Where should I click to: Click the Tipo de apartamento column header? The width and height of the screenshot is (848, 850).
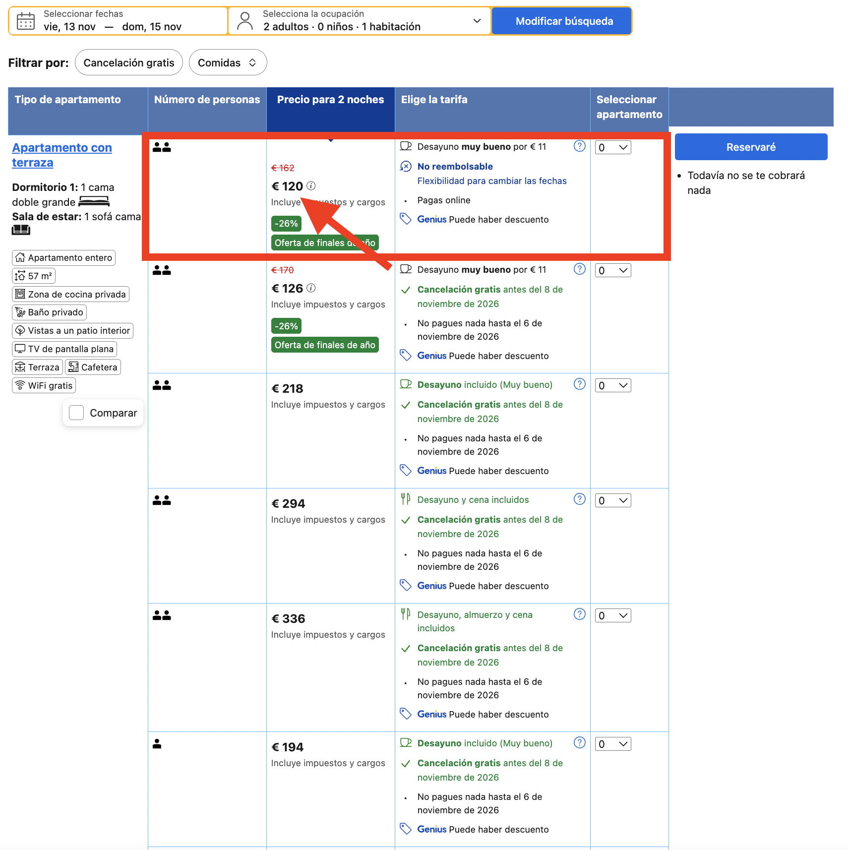point(78,111)
